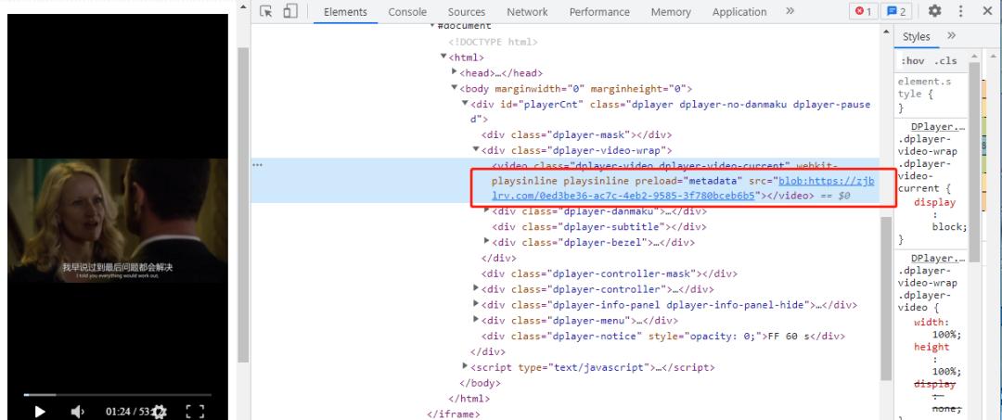
Task: Toggle the :hov element state button
Action: [912, 61]
